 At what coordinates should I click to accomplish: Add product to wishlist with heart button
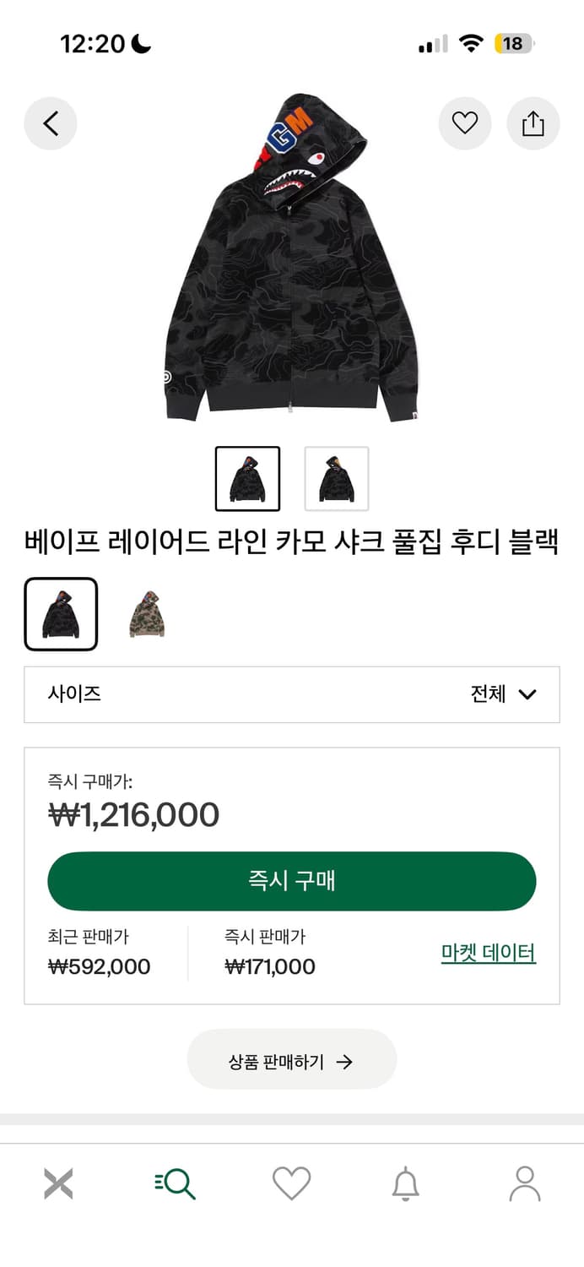tap(465, 122)
